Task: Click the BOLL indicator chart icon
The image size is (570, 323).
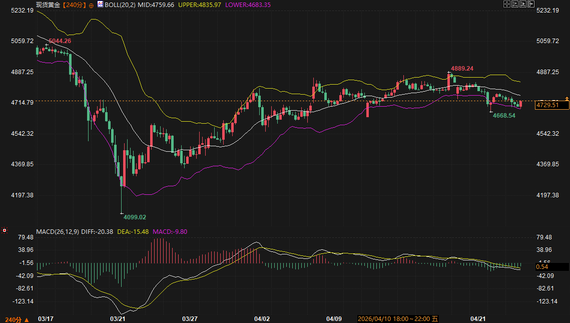Action: click(100, 5)
